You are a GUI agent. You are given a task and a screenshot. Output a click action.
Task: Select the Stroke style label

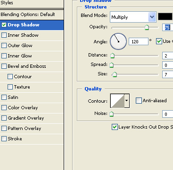[x=15, y=139]
